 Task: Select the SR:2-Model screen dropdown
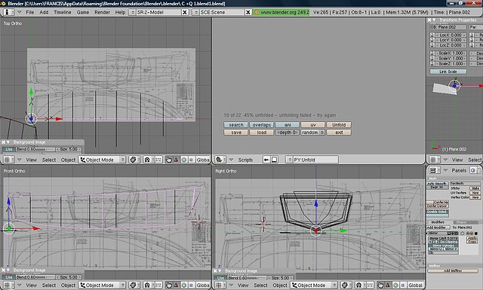tap(133, 12)
